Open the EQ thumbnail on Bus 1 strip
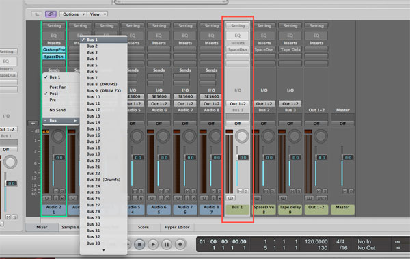This screenshot has width=410, height=259. (x=238, y=36)
